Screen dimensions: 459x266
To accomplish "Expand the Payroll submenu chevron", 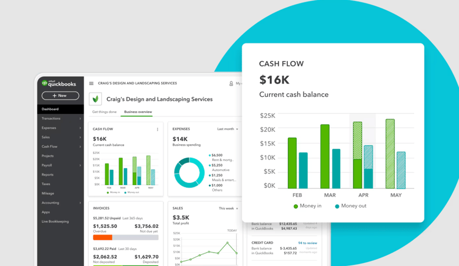I will tap(80, 165).
